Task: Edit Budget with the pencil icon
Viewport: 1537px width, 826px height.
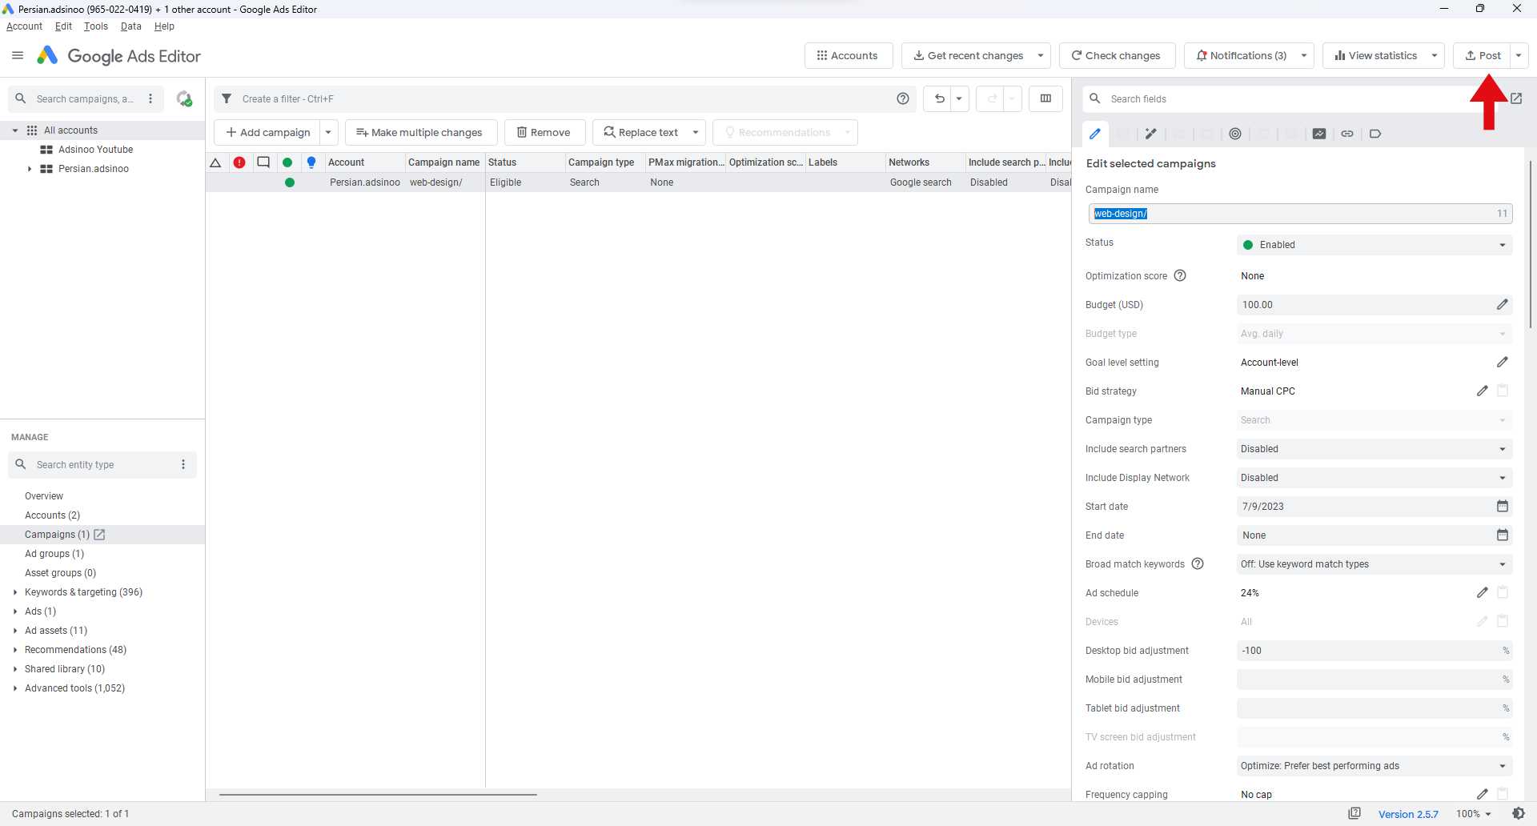Action: 1503,304
